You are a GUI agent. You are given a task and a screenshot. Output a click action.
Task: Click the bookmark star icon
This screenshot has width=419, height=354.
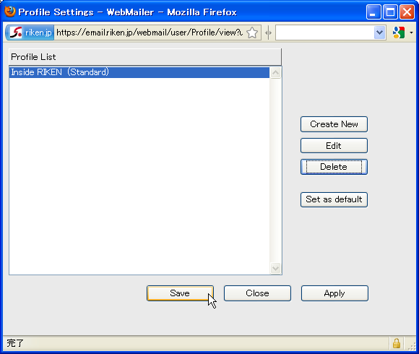click(x=251, y=33)
